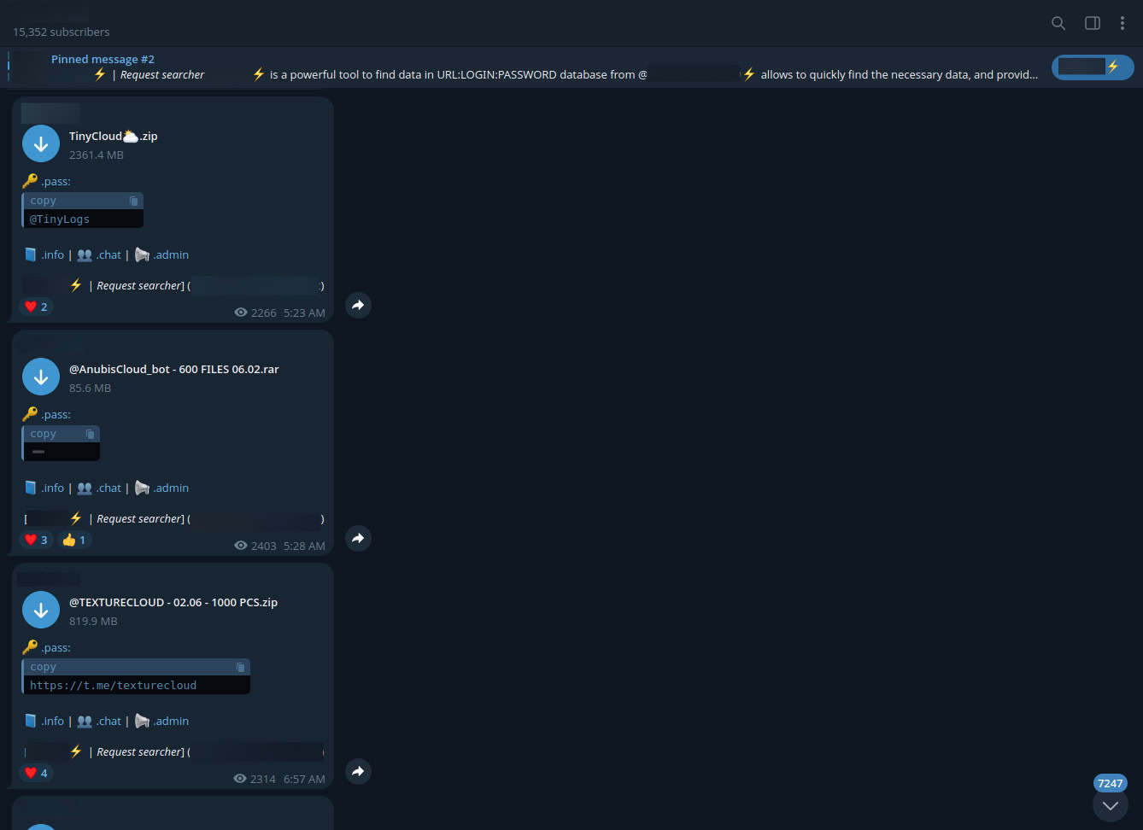The height and width of the screenshot is (830, 1143).
Task: Toggle heart reaction on TinyCloud post
Action: click(36, 307)
